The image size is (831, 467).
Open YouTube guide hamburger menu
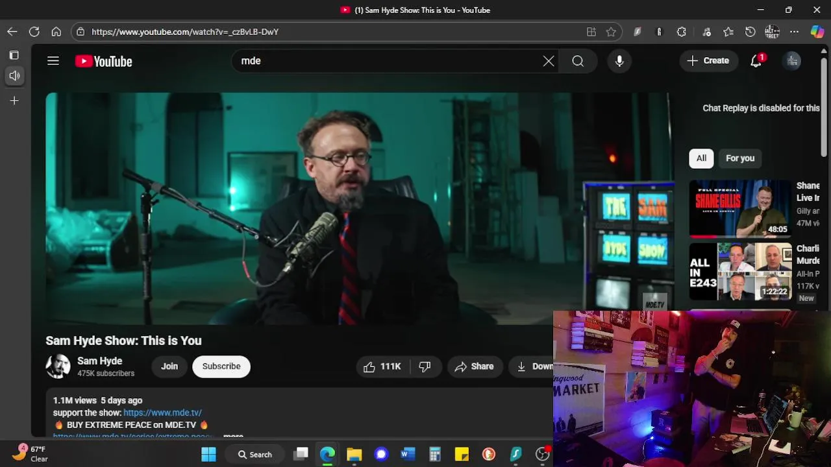tap(53, 61)
